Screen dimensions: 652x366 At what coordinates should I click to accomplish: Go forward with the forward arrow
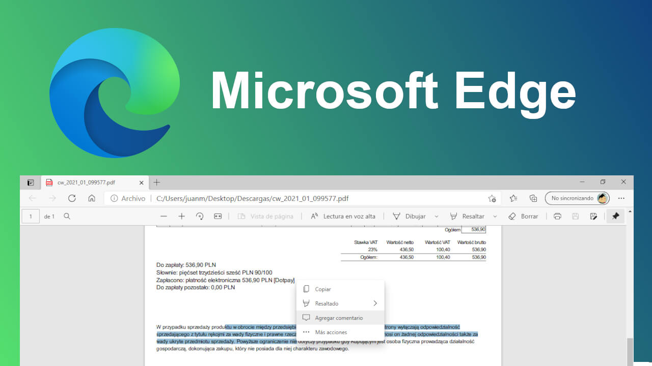(52, 198)
